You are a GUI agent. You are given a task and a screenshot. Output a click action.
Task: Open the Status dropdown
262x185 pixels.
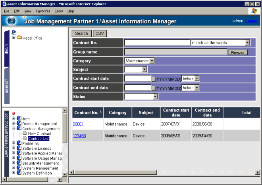[x=156, y=96]
